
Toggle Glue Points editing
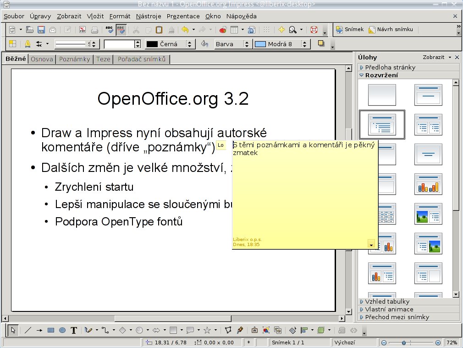240,330
